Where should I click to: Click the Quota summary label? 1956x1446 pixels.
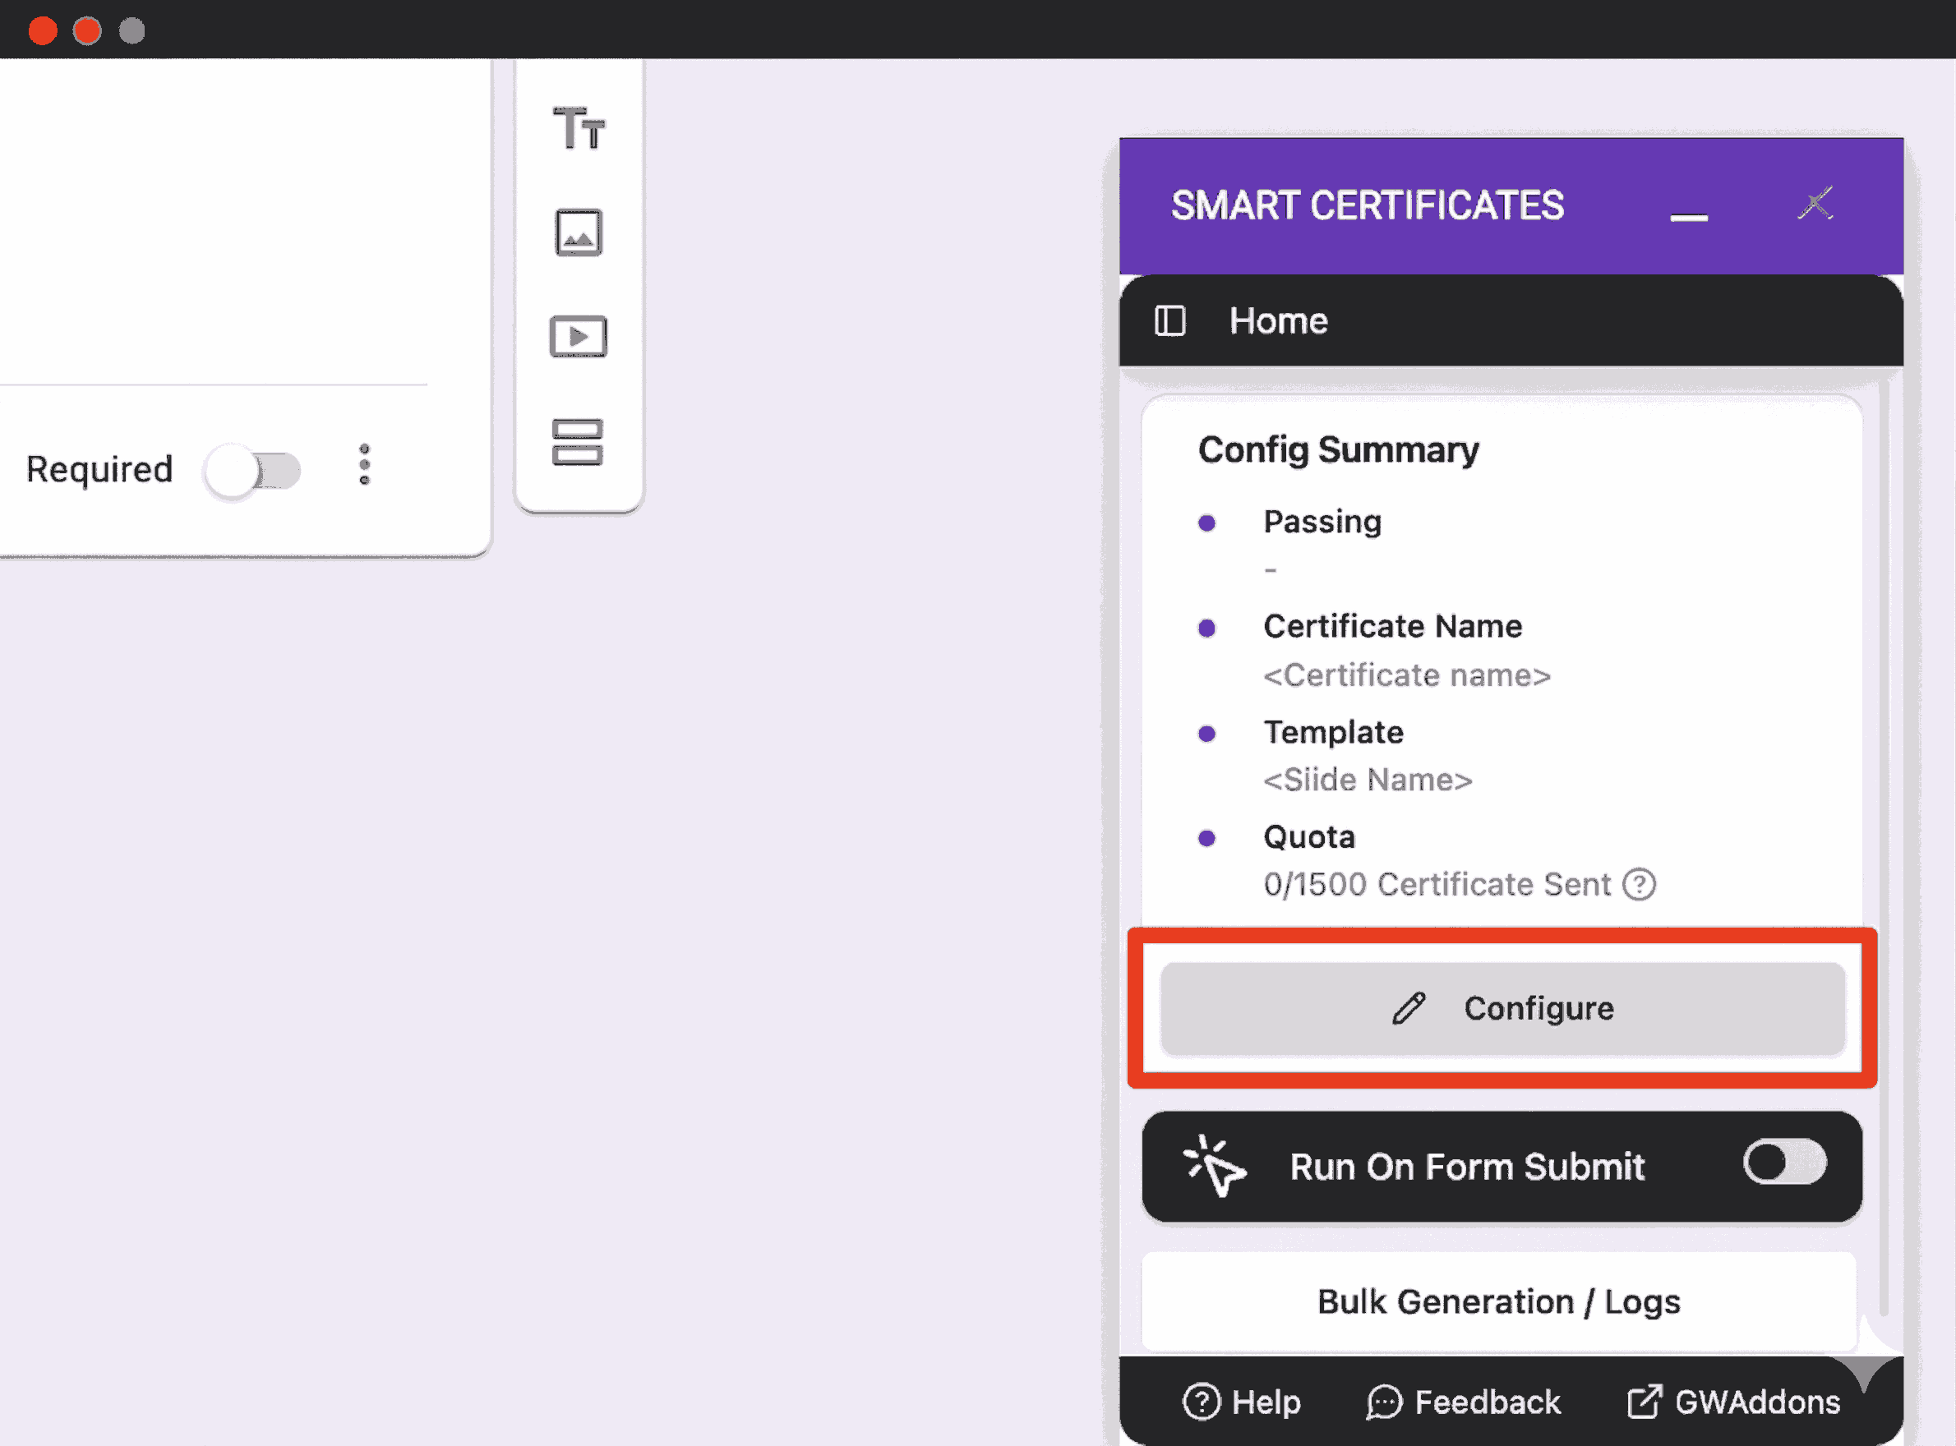pyautogui.click(x=1309, y=838)
